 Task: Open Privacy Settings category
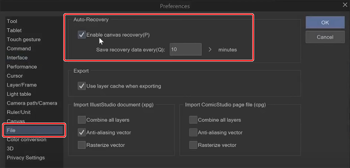(x=26, y=158)
